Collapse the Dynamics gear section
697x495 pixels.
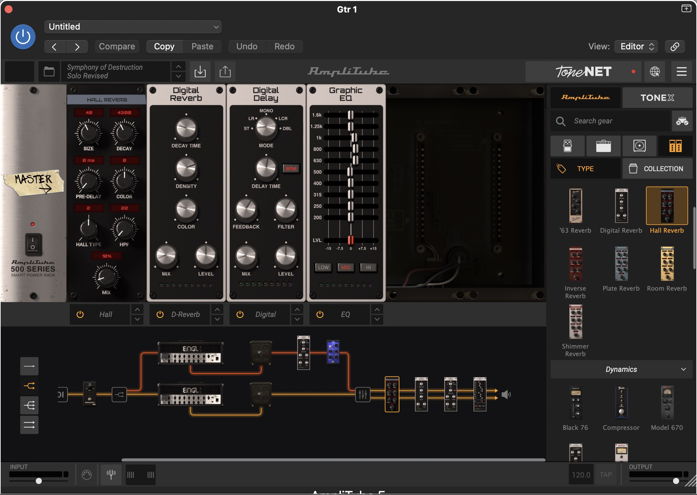(683, 369)
